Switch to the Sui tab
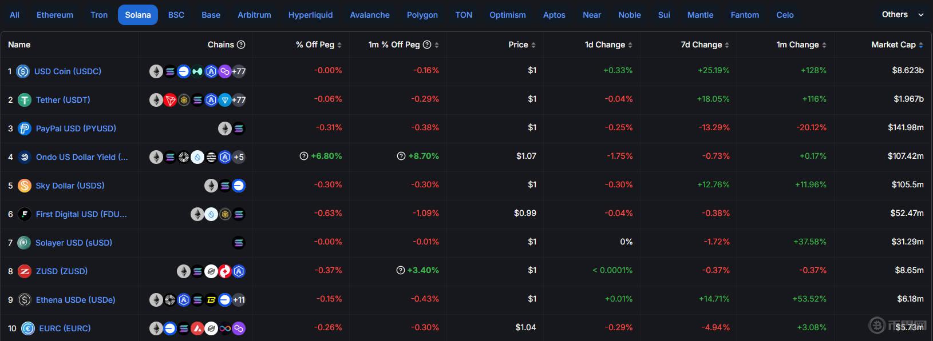This screenshot has width=933, height=341. click(664, 15)
